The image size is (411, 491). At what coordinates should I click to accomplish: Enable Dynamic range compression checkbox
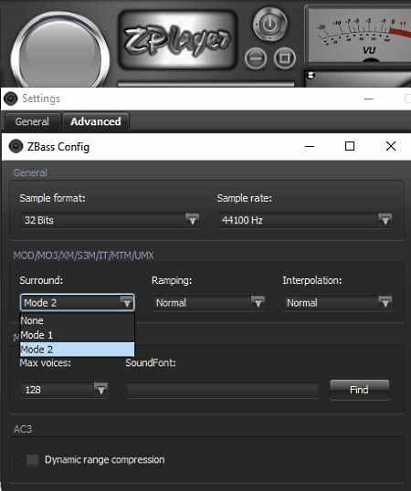coord(32,460)
